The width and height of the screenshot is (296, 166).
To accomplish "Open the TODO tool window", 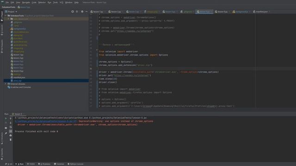I will [x=31, y=164].
